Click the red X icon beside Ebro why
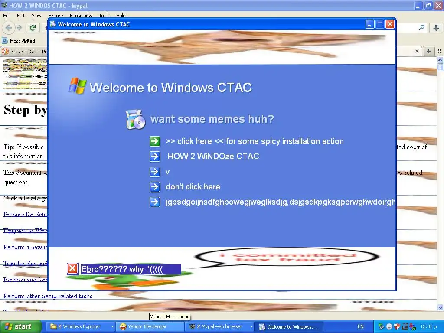Image resolution: width=444 pixels, height=333 pixels. tap(72, 269)
